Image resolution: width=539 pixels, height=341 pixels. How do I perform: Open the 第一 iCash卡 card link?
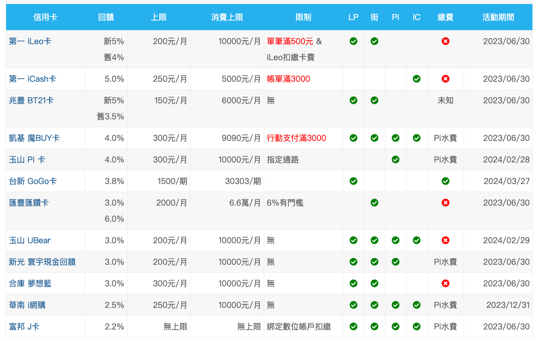33,79
